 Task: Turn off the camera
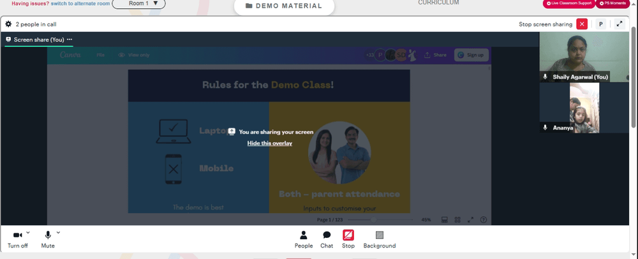click(x=17, y=239)
